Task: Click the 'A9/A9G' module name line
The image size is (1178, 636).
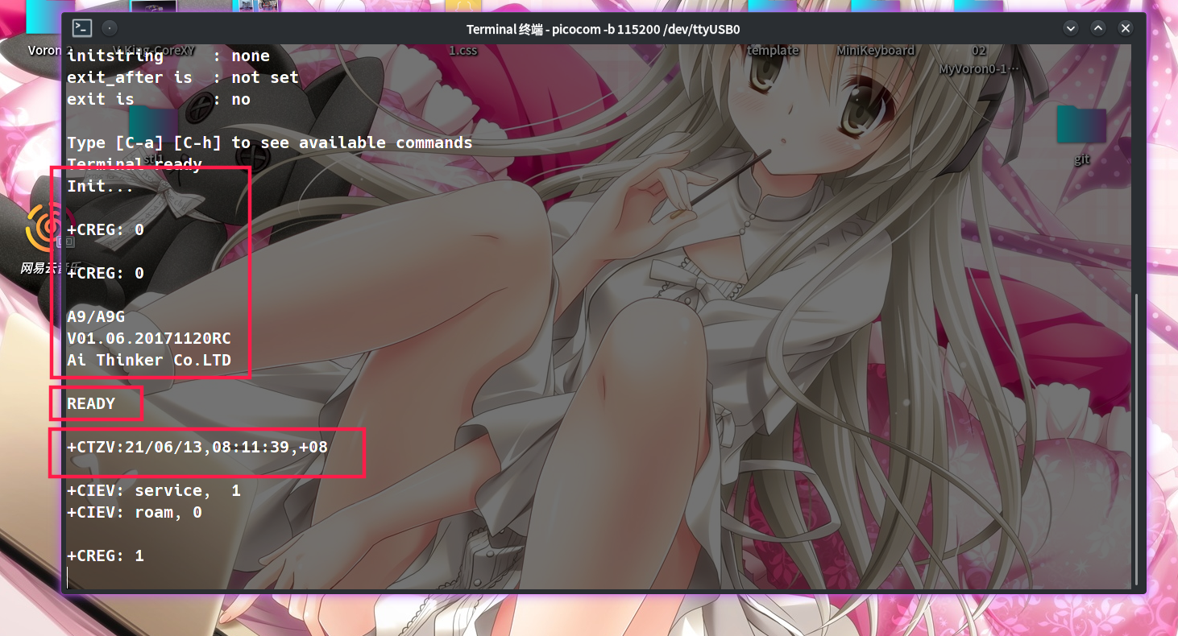Action: [x=96, y=316]
